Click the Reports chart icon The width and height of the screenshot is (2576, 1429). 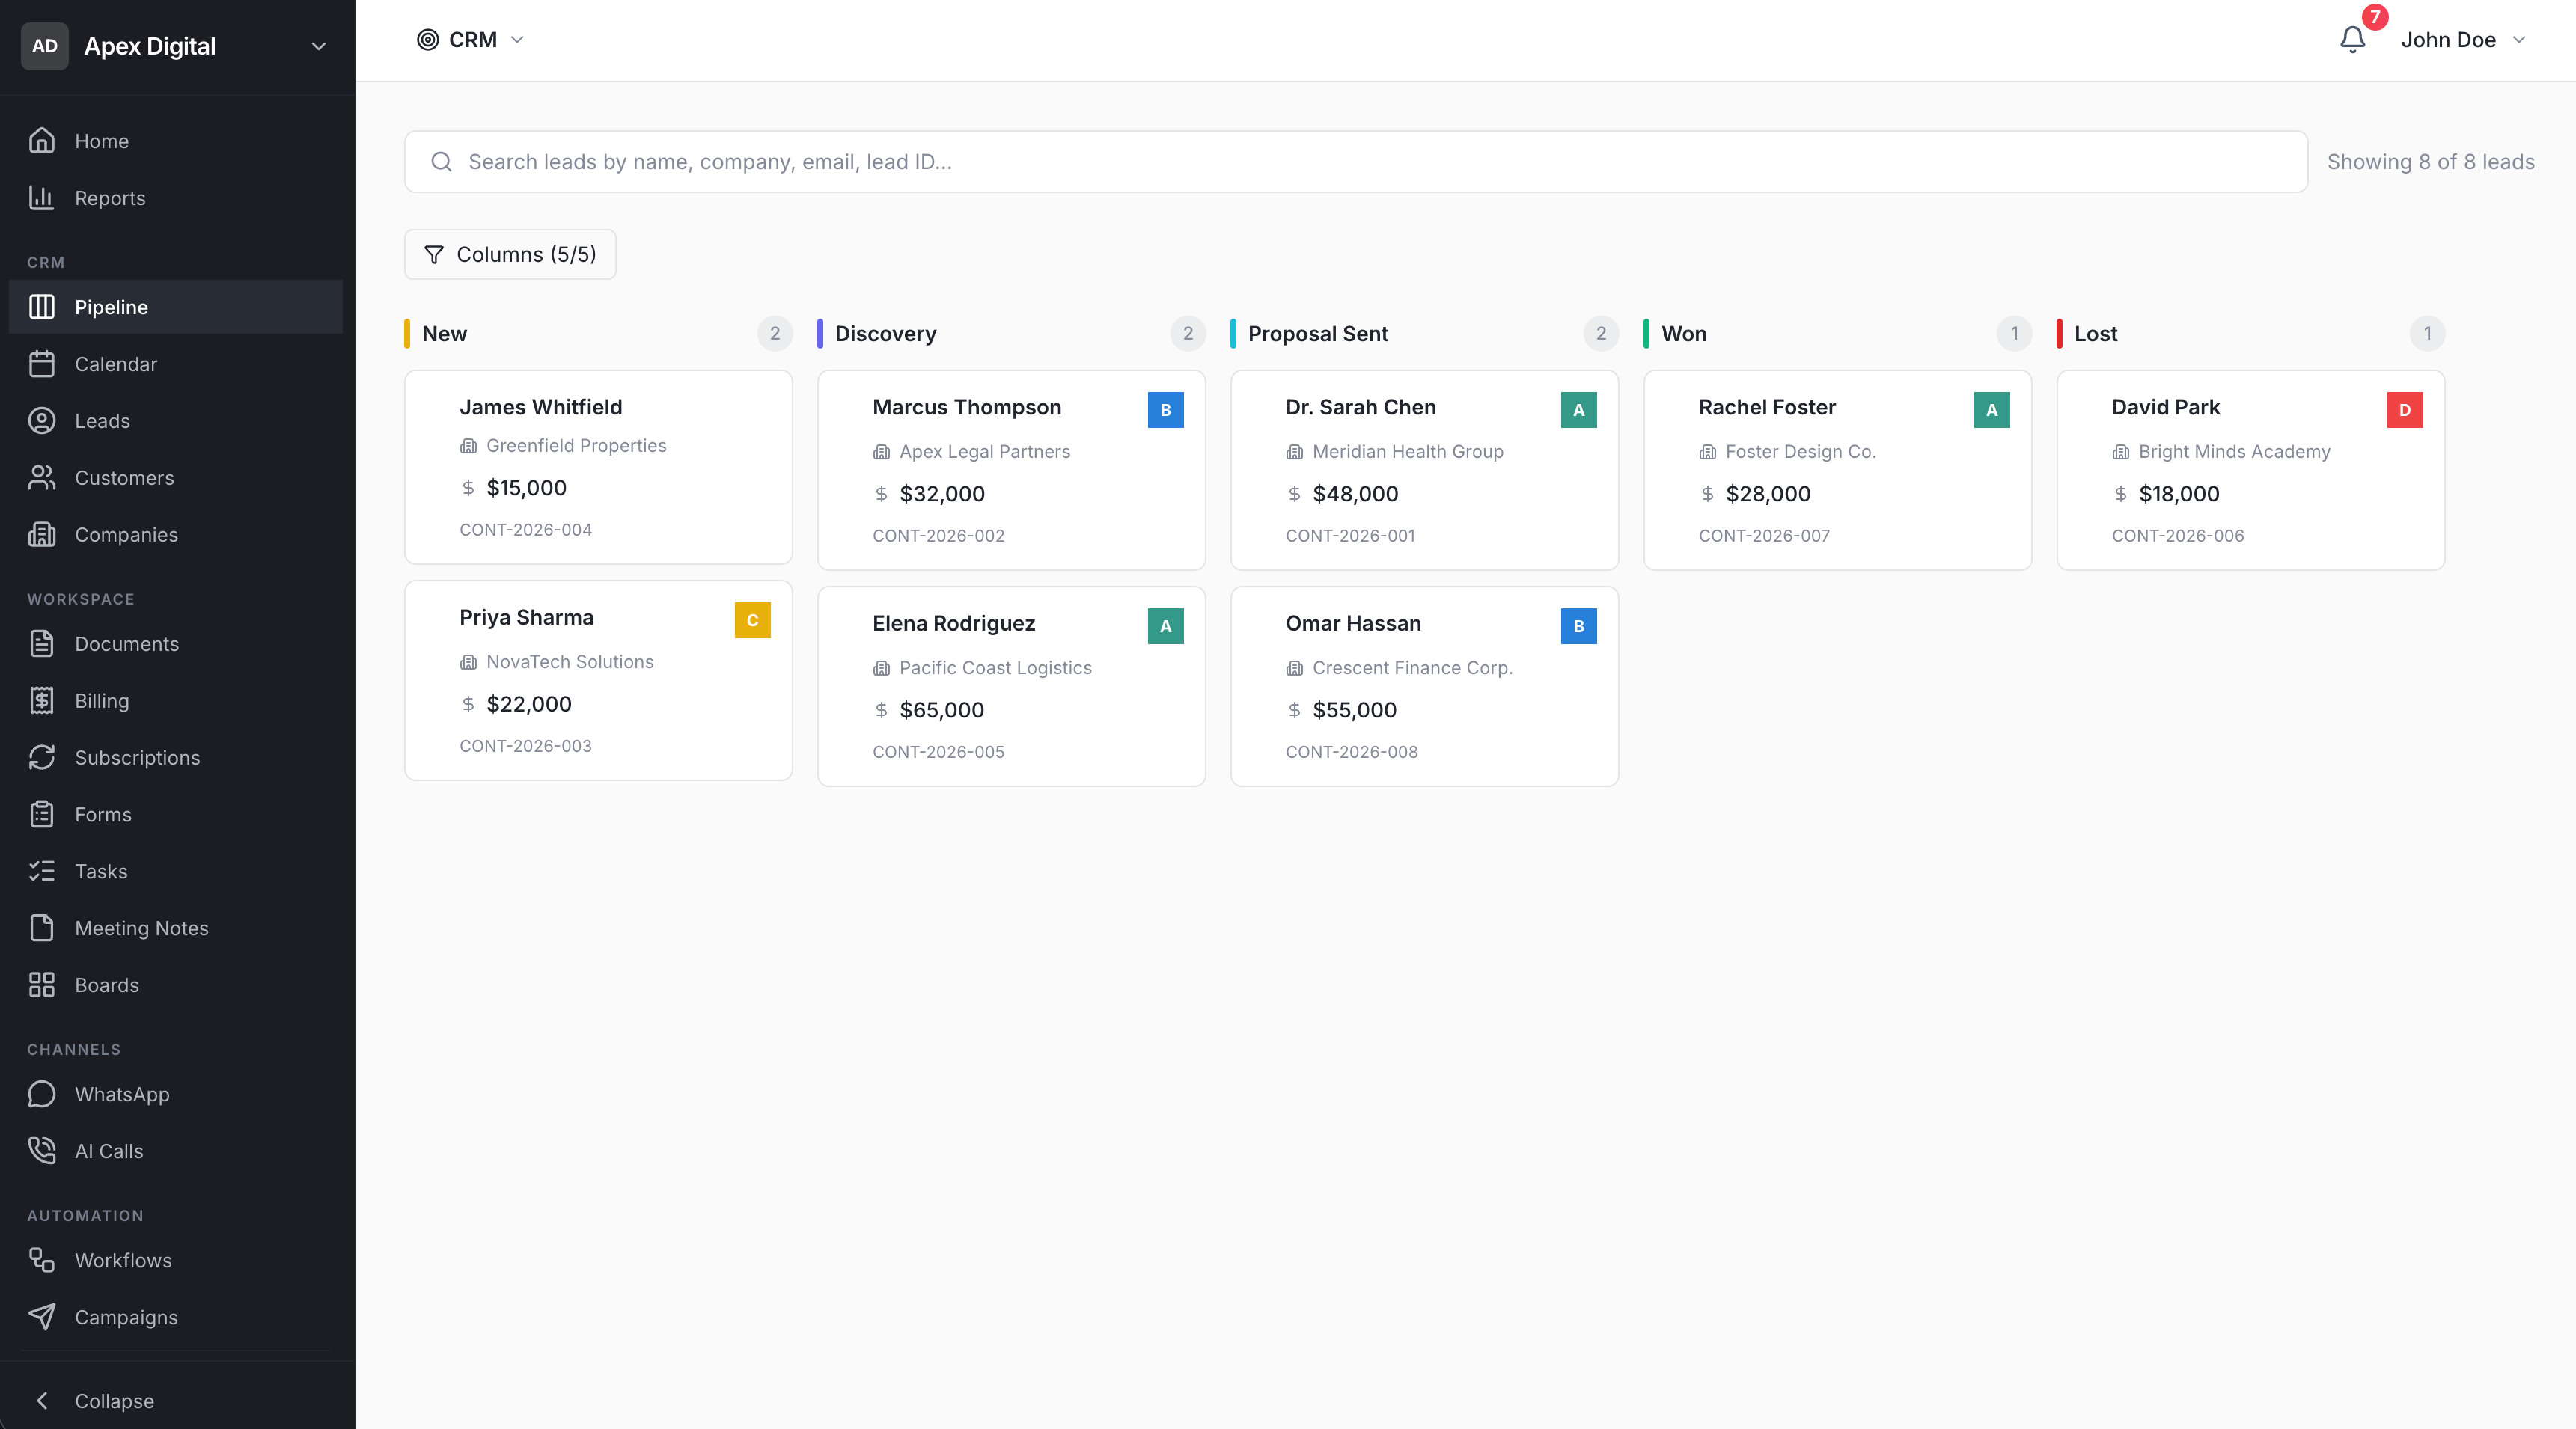pyautogui.click(x=42, y=197)
